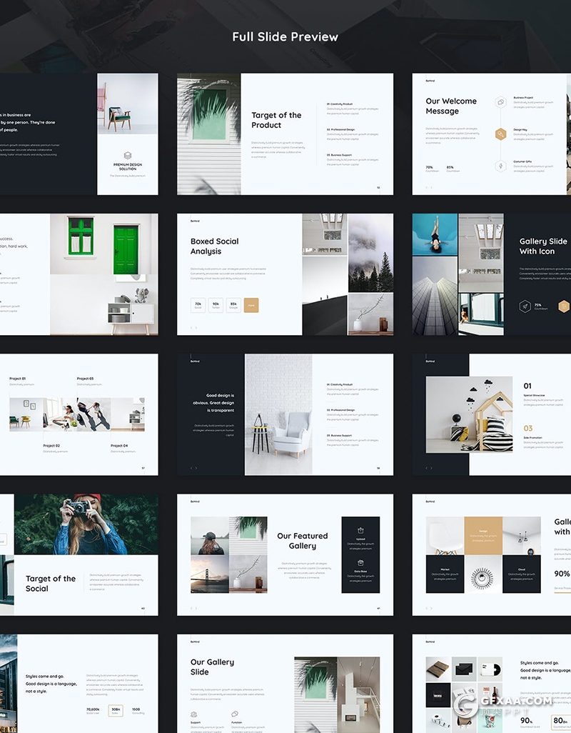571x733 pixels.
Task: Open the Target of the Product slide
Action: point(285,134)
